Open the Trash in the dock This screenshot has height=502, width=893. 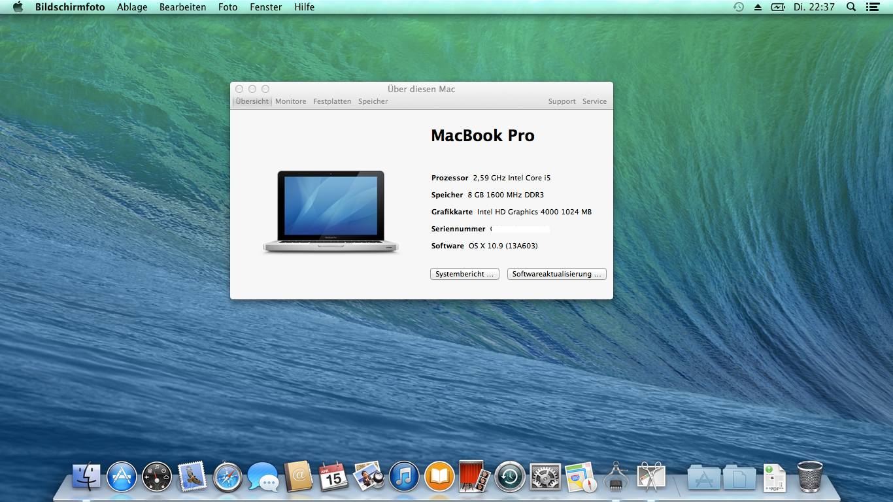pos(810,477)
